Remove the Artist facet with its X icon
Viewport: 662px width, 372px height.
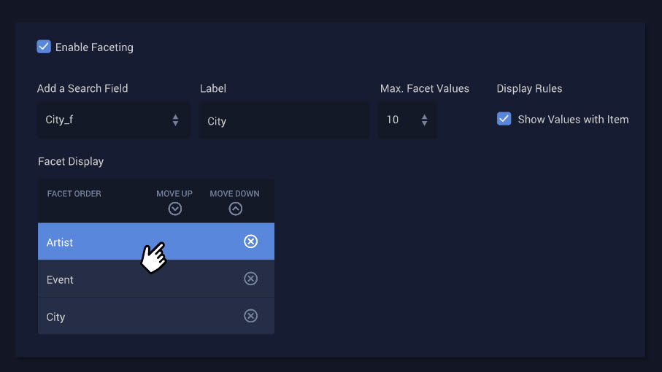point(251,241)
